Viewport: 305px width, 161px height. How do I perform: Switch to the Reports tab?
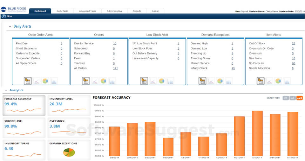point(137,11)
